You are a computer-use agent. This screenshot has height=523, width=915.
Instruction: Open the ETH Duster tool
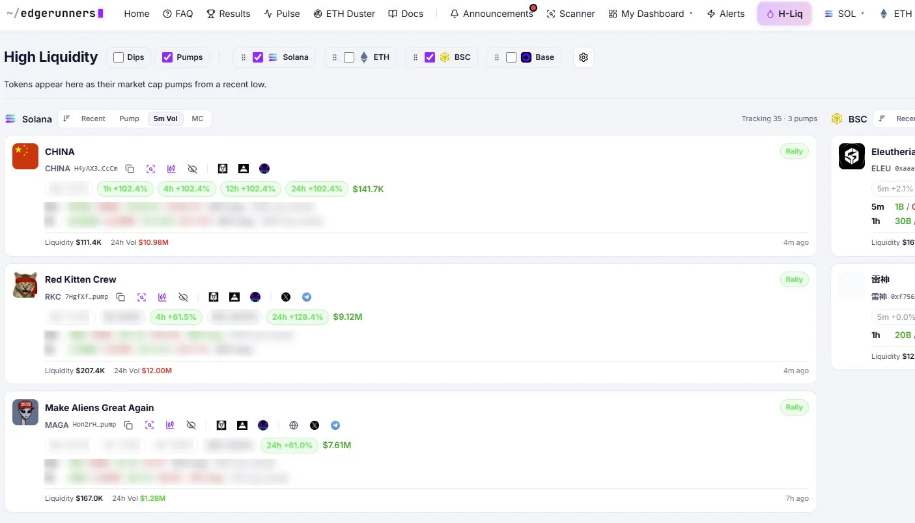click(x=344, y=14)
